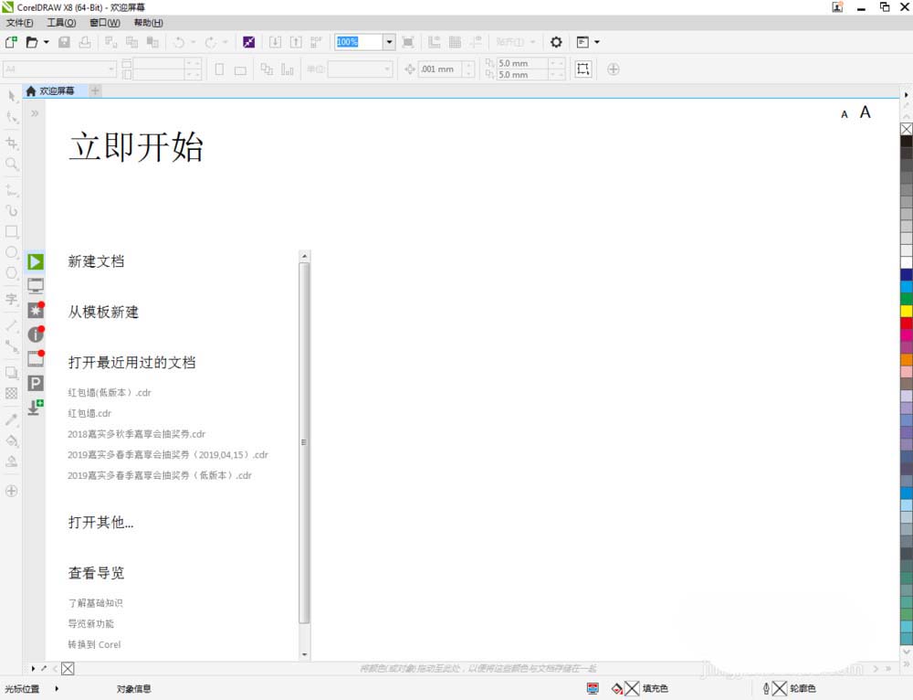The height and width of the screenshot is (700, 913).
Task: Expand palette rows with bottom double chevron
Action: [x=906, y=663]
